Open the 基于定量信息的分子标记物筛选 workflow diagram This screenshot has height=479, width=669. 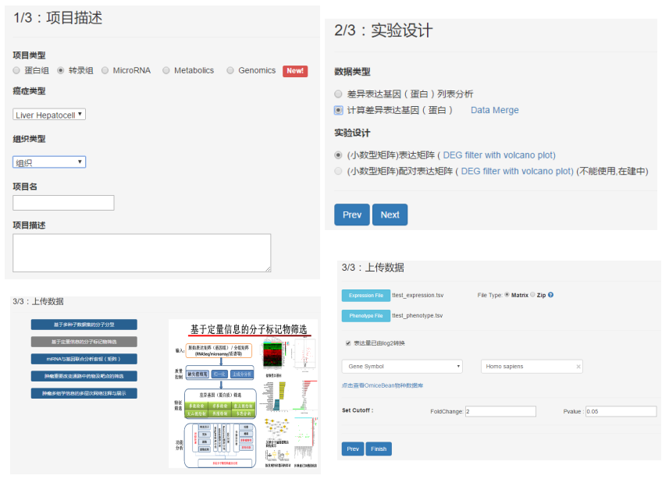click(x=244, y=394)
